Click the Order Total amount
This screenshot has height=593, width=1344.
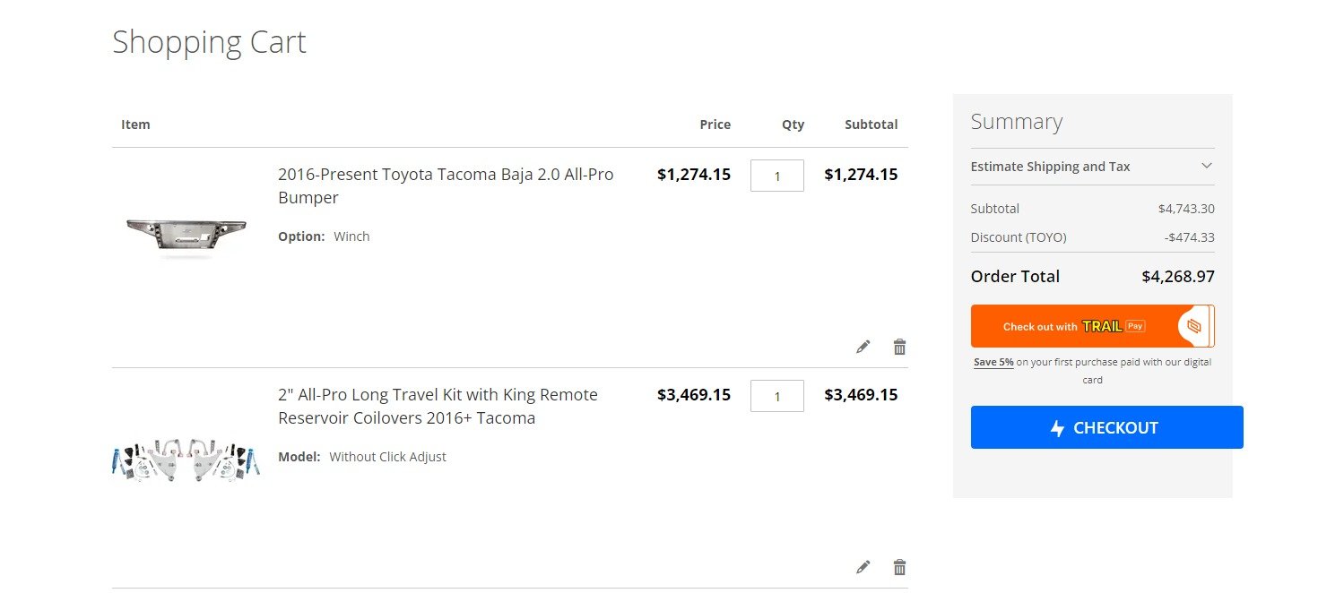tap(1178, 277)
